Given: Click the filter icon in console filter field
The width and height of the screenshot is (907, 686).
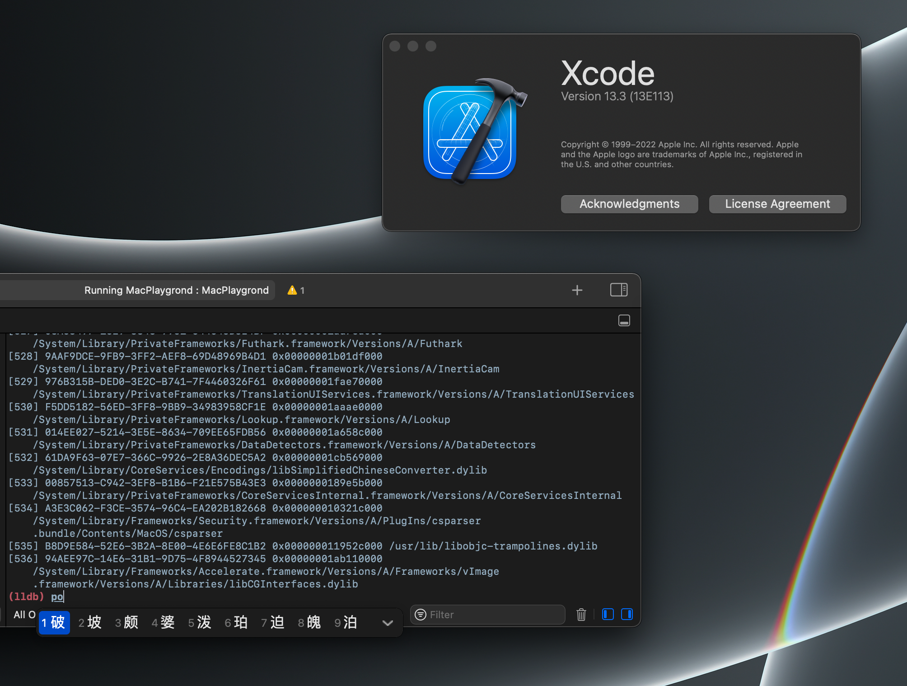Looking at the screenshot, I should tap(421, 615).
